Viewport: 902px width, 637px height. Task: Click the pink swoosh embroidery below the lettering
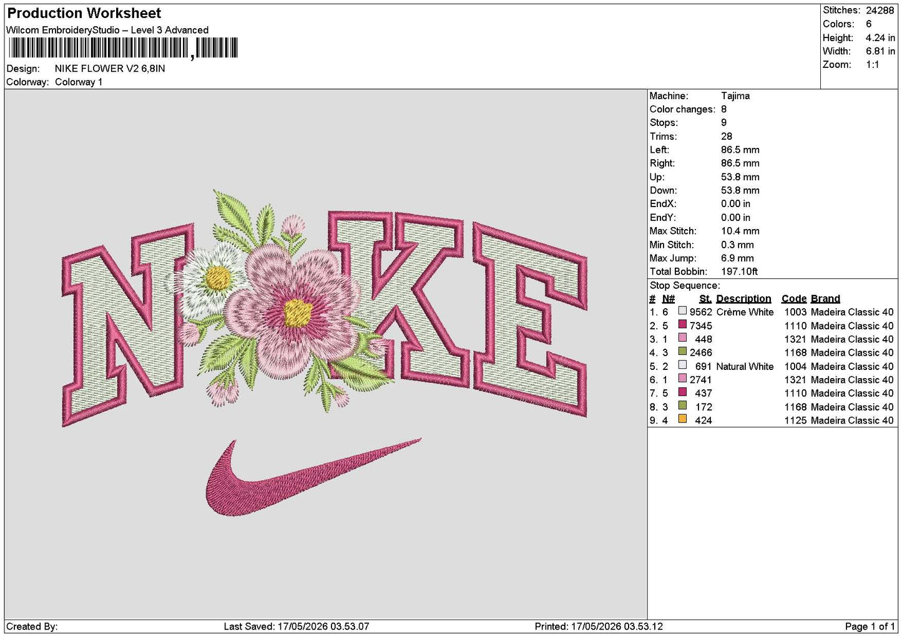(x=313, y=477)
